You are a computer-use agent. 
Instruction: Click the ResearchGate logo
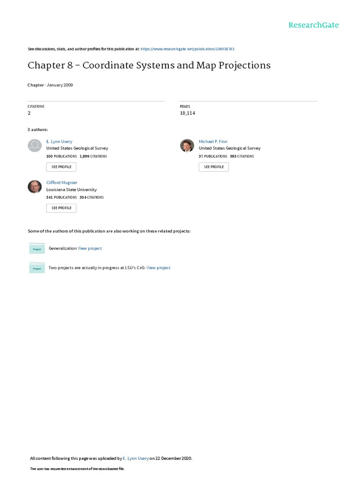[313, 25]
